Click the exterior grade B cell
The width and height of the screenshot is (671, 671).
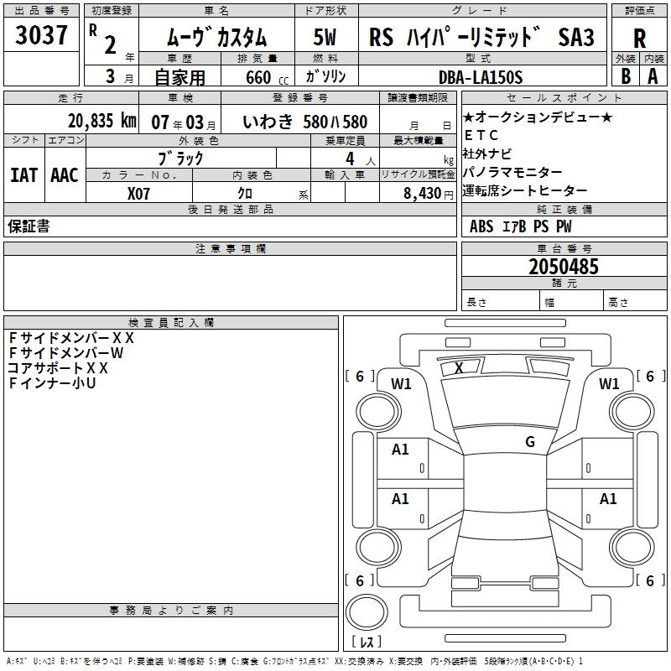coord(626,75)
